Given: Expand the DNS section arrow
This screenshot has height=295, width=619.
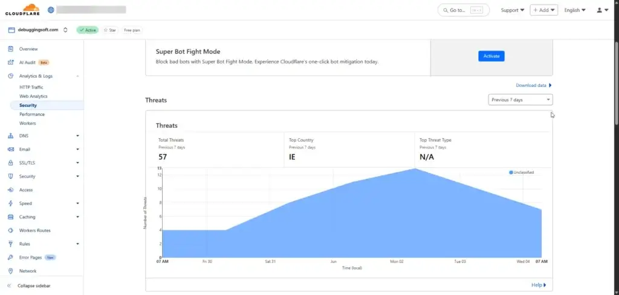Looking at the screenshot, I should 77,136.
